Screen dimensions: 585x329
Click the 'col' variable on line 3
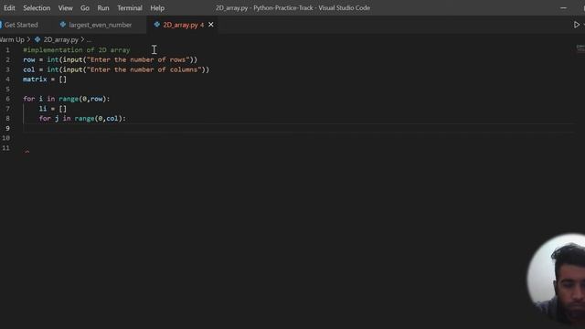(x=28, y=69)
